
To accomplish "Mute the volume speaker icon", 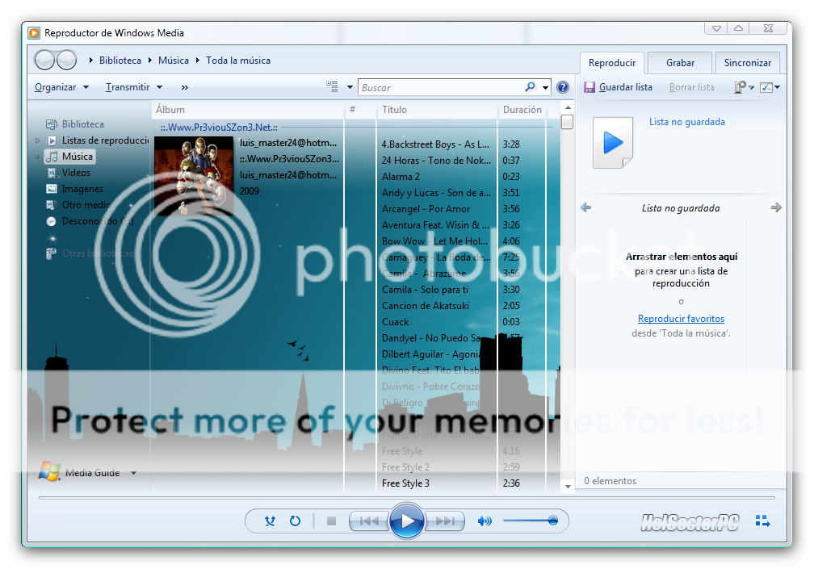I will pyautogui.click(x=485, y=521).
